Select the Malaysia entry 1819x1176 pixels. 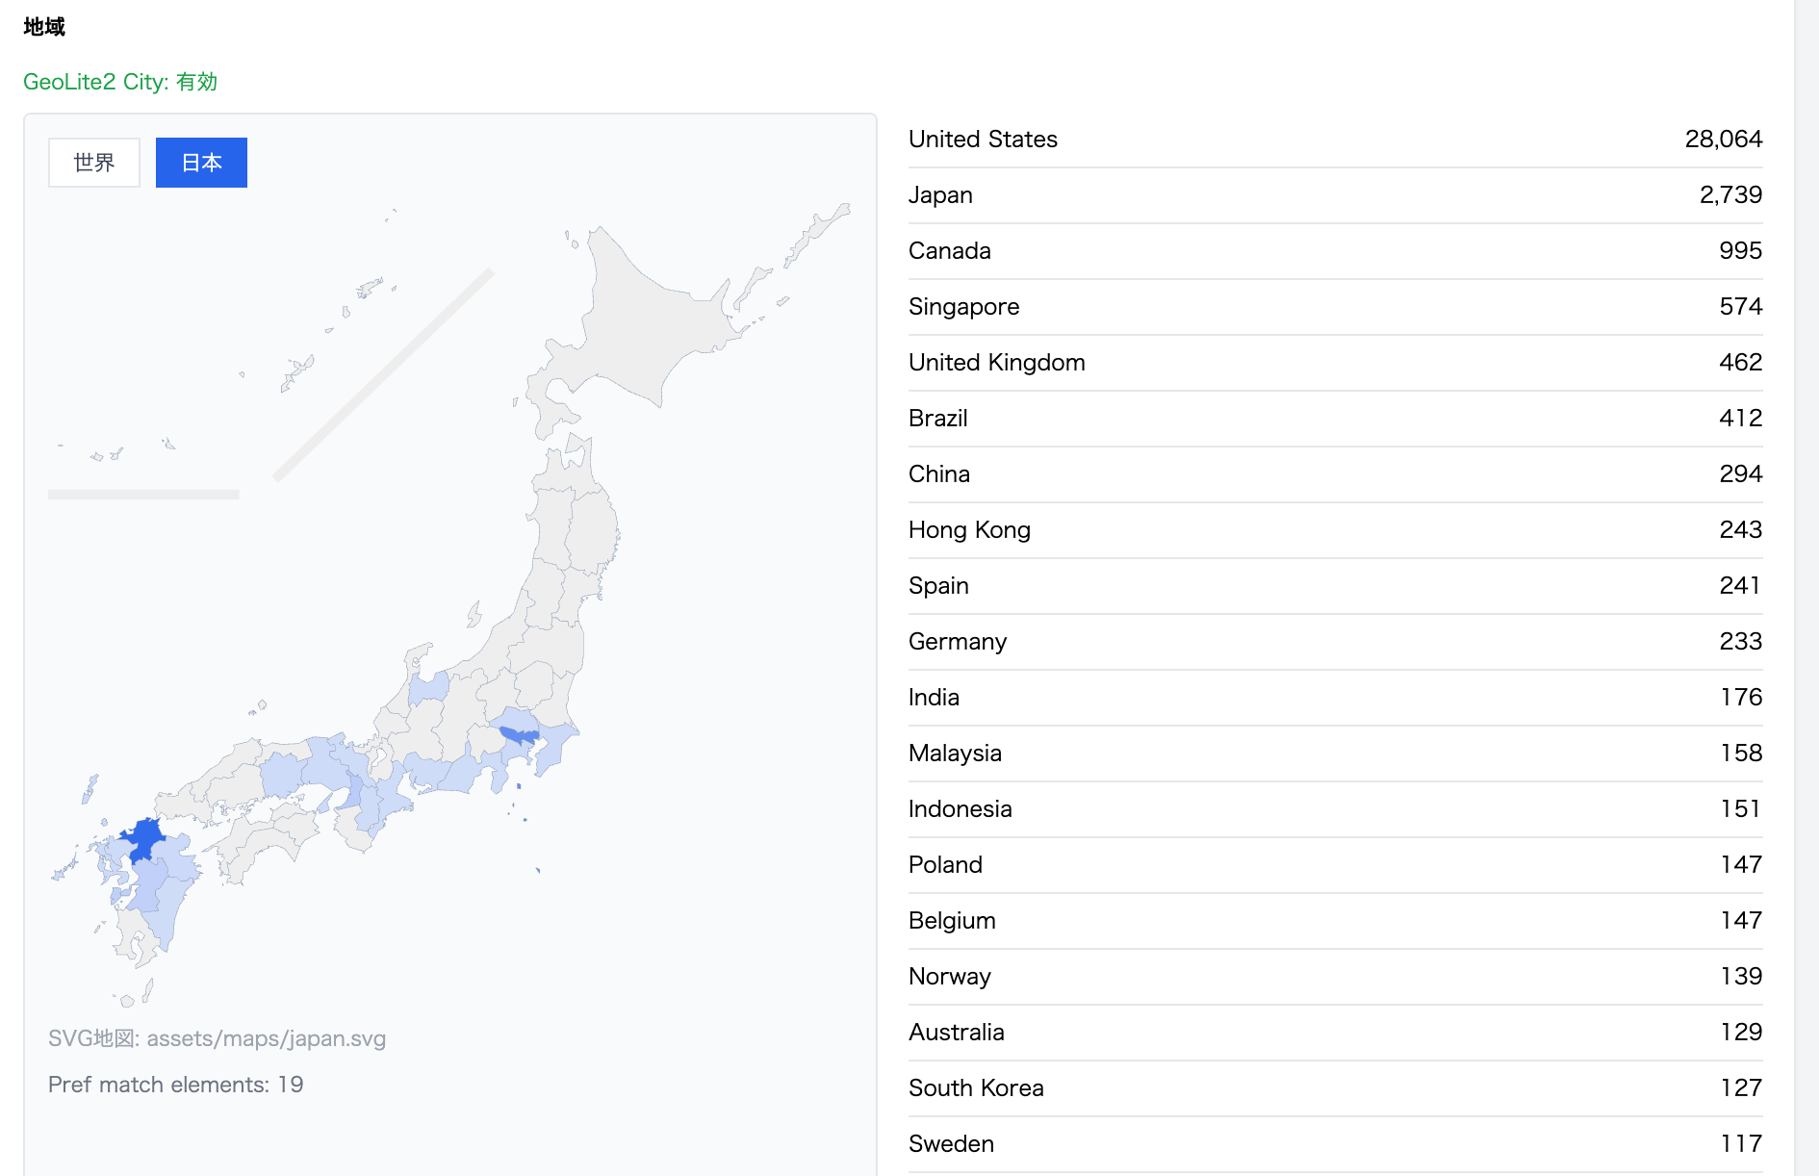[1335, 754]
